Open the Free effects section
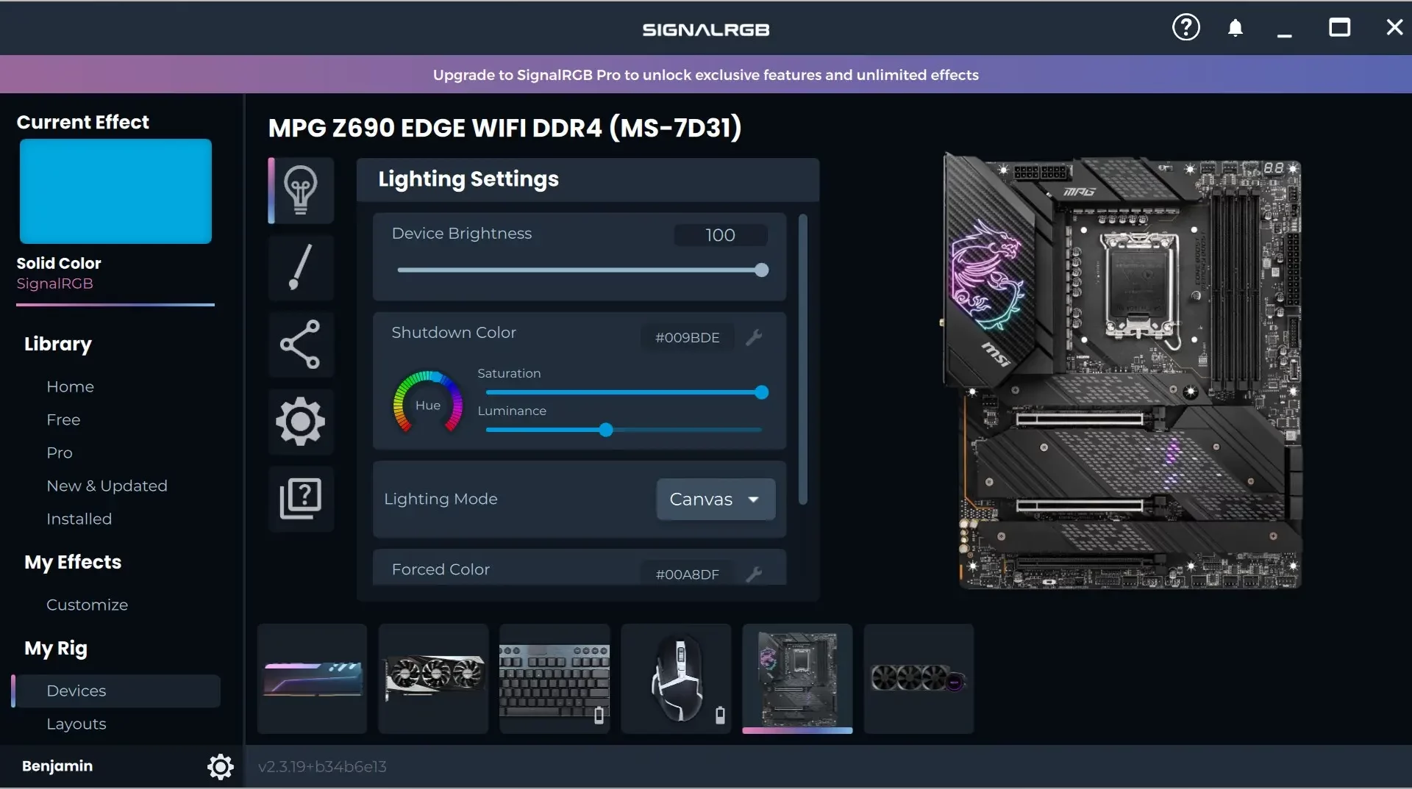This screenshot has height=789, width=1412. (x=63, y=419)
